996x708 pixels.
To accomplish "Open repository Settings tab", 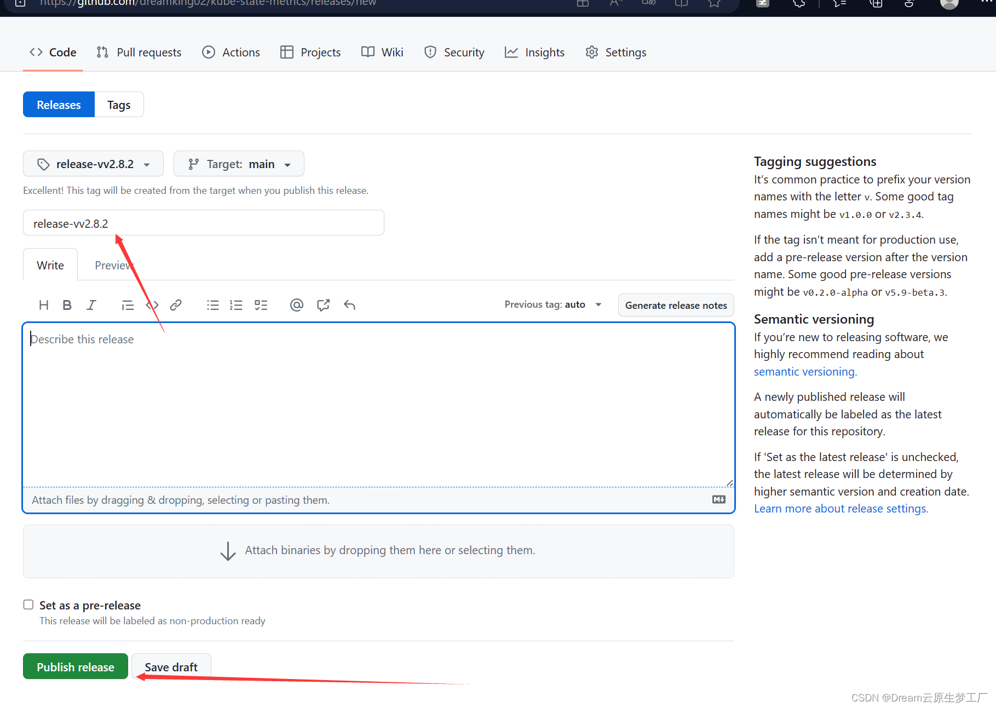I will 615,52.
